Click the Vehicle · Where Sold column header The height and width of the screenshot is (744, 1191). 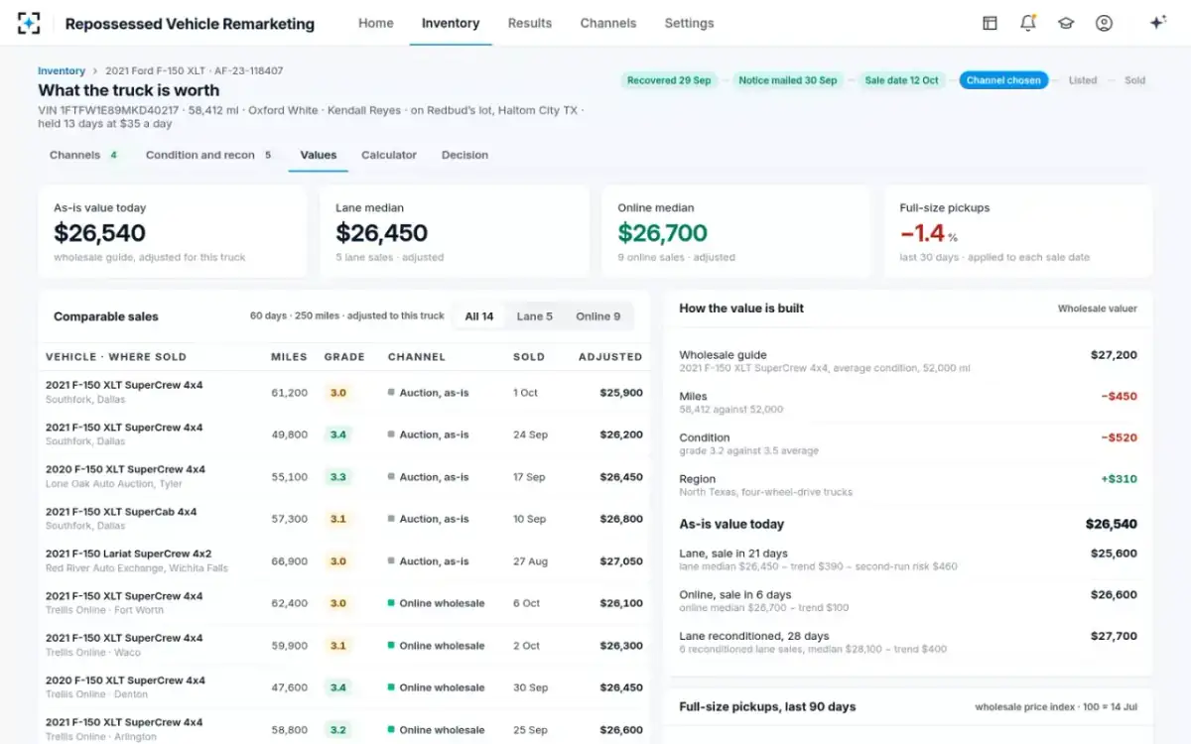[x=116, y=357]
